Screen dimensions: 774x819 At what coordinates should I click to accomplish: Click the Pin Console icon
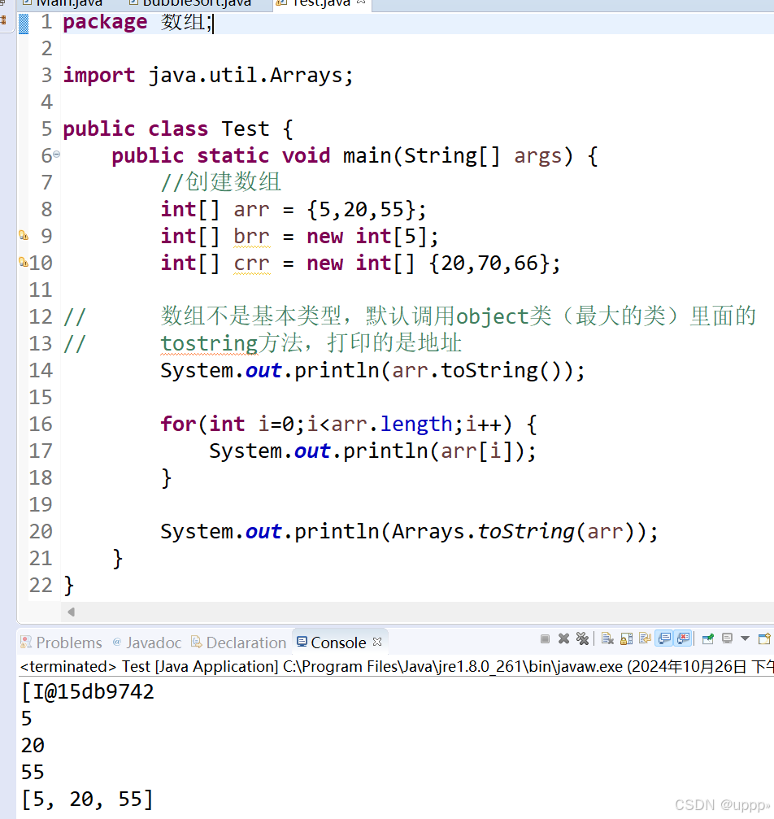(x=707, y=638)
